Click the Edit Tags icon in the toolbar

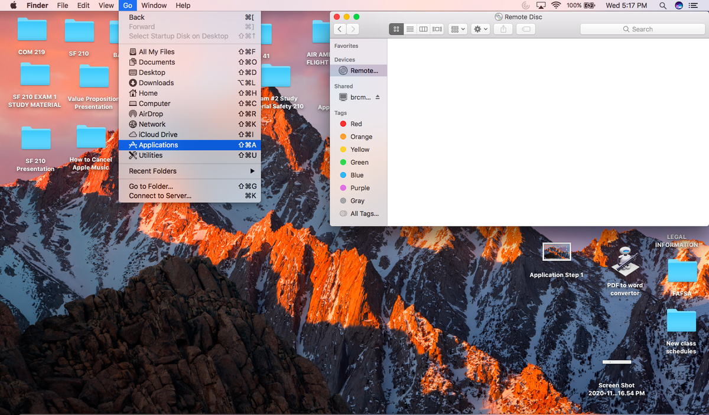coord(525,28)
